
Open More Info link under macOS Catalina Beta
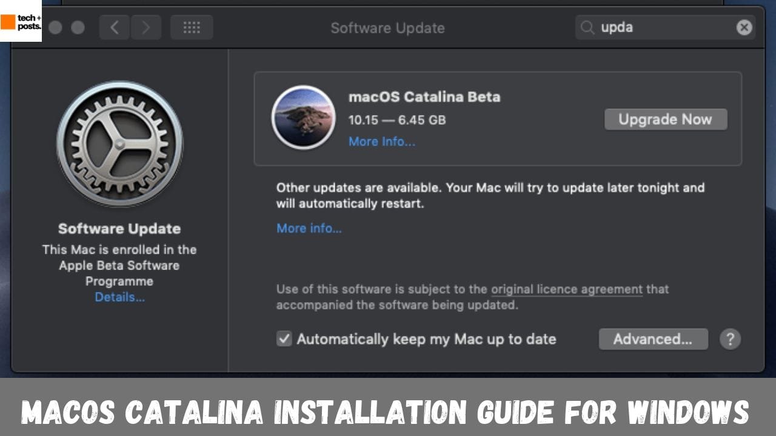click(382, 142)
